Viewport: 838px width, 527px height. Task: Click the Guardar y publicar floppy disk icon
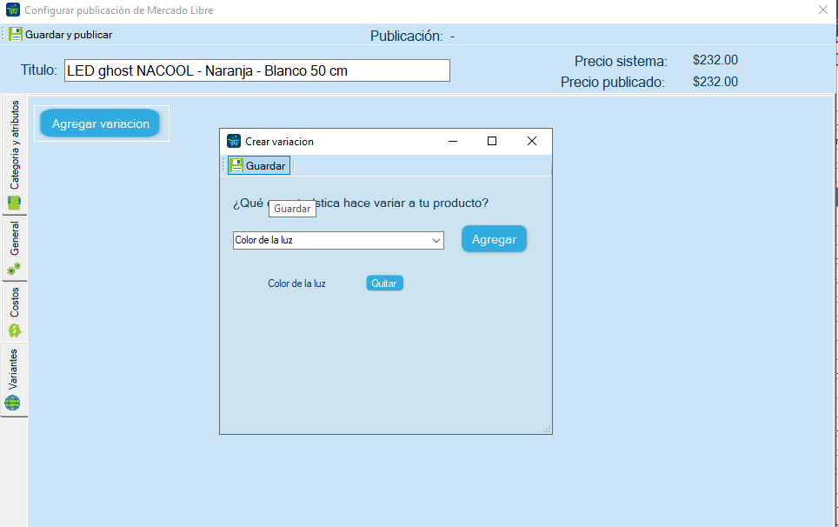pyautogui.click(x=16, y=35)
